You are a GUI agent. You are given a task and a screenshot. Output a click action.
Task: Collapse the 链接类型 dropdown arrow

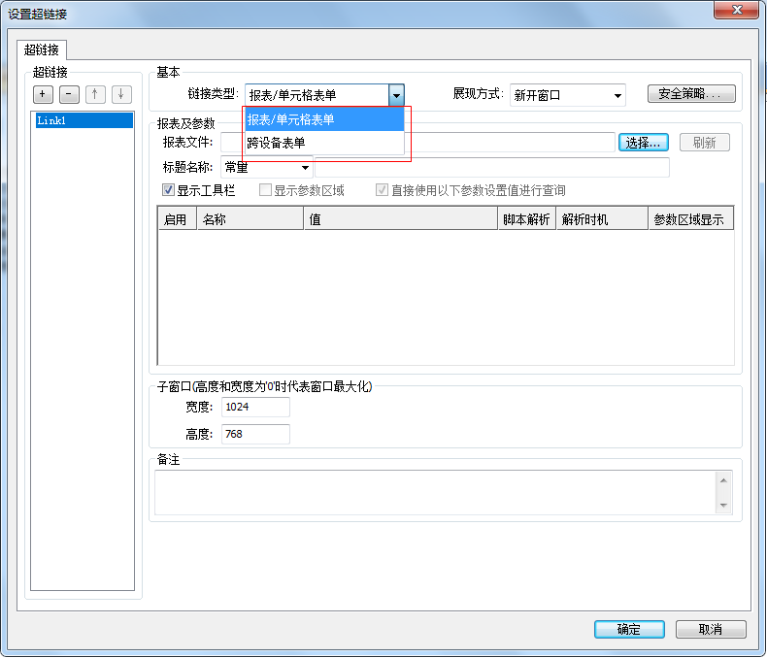pyautogui.click(x=396, y=95)
